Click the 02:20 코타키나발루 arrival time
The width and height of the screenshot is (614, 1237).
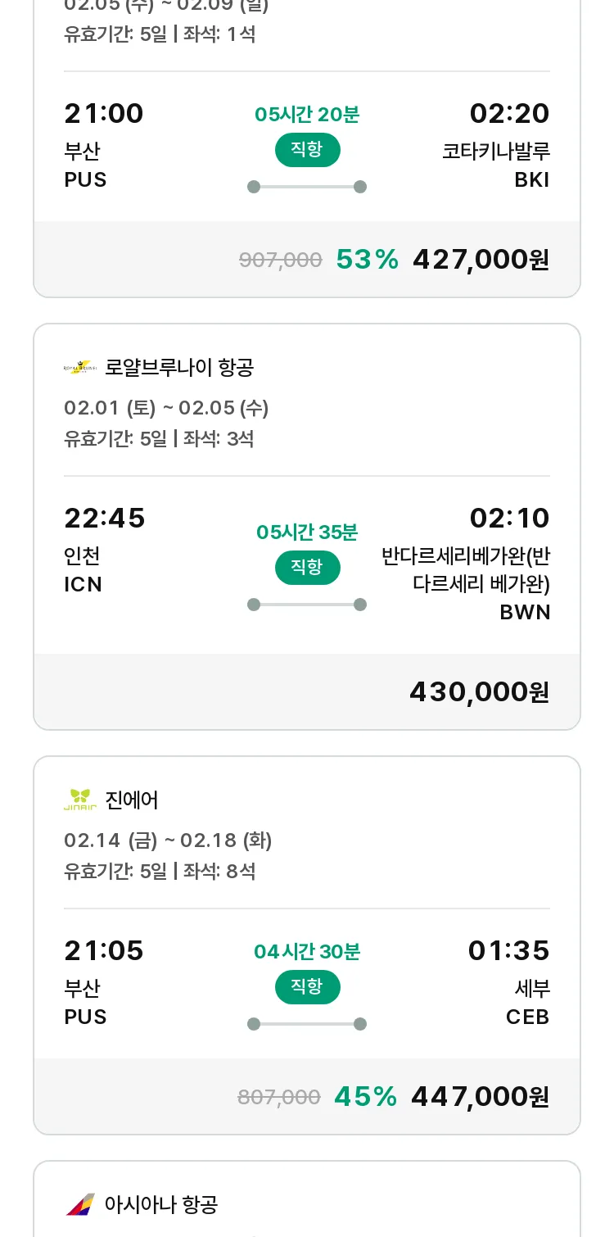(509, 114)
